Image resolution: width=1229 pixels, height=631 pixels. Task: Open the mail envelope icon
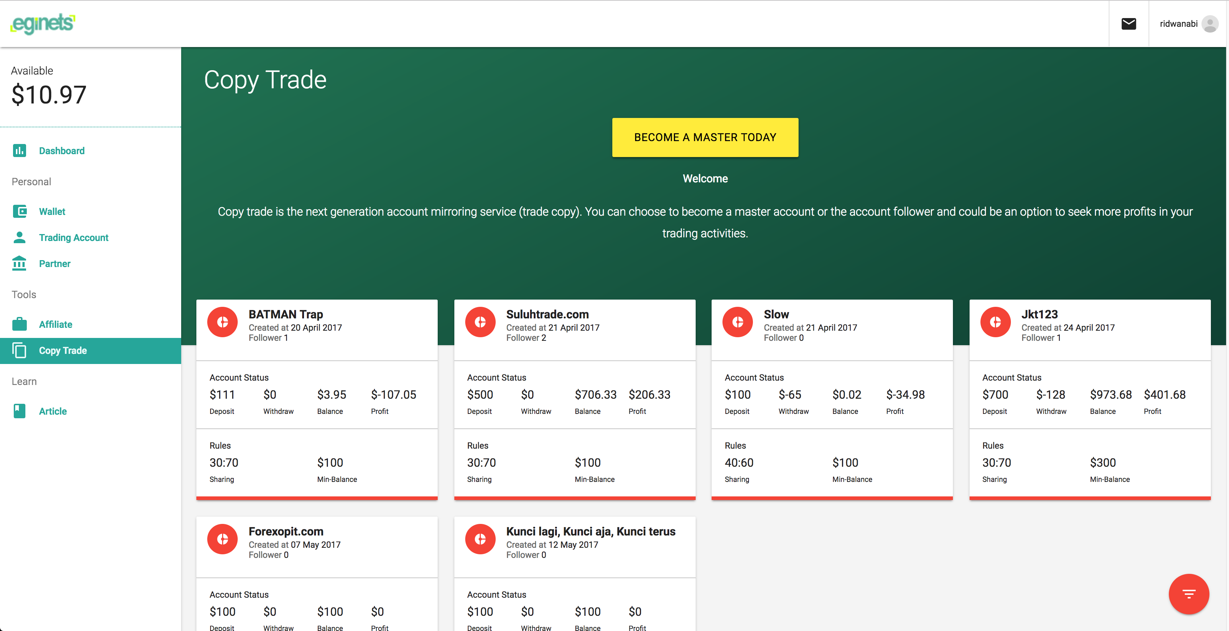pyautogui.click(x=1128, y=24)
